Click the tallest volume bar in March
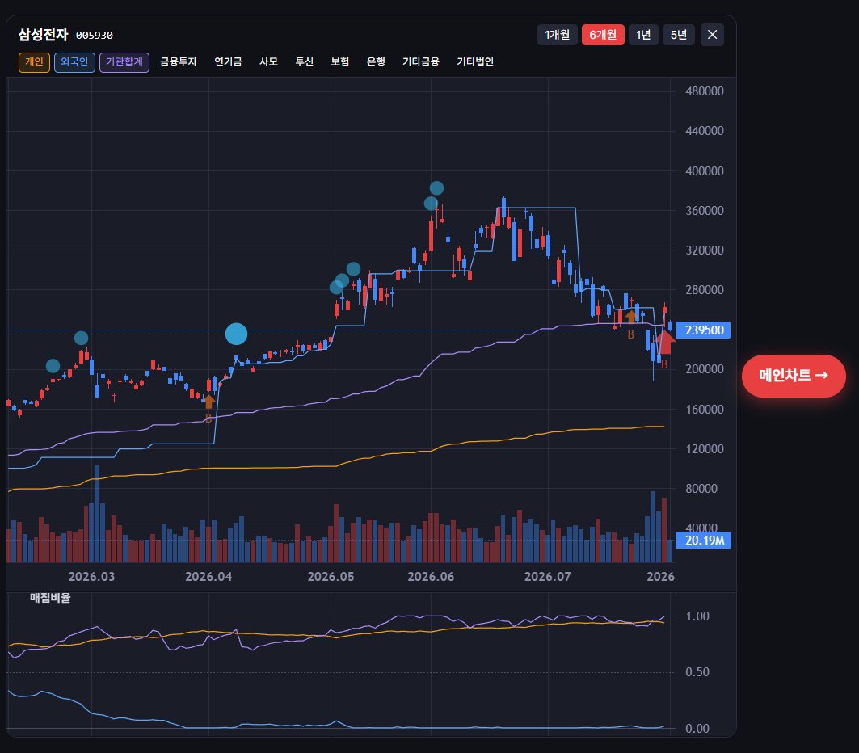 [x=97, y=514]
